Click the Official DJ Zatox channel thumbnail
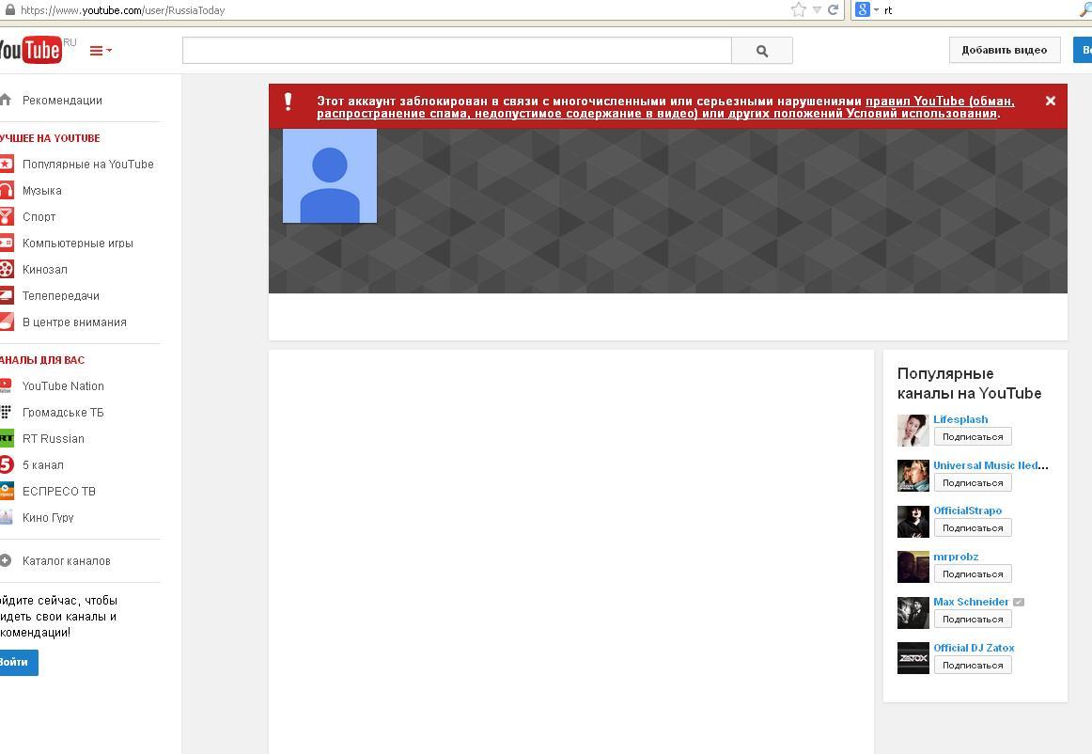 [913, 658]
